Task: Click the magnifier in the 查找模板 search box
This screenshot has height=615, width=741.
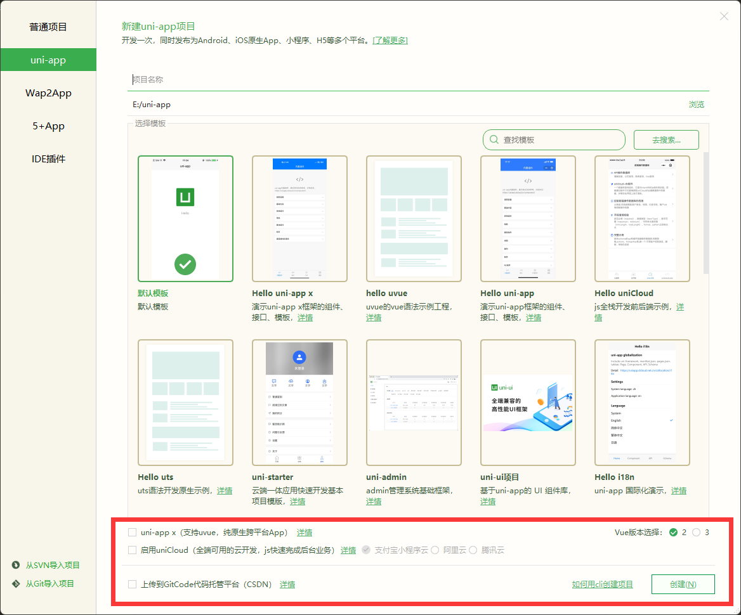Action: [494, 139]
